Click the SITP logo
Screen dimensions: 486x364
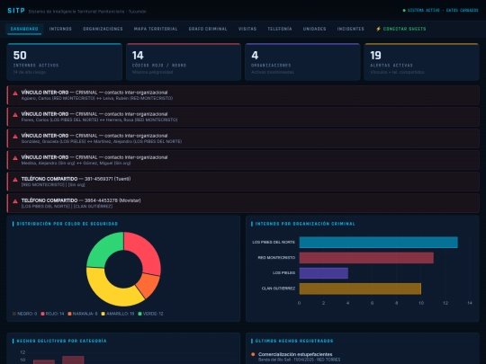pyautogui.click(x=16, y=11)
